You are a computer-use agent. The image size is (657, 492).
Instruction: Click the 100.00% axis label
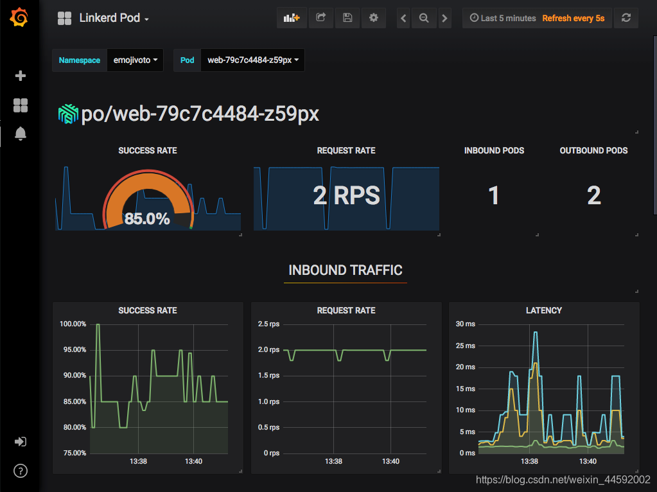coord(73,324)
